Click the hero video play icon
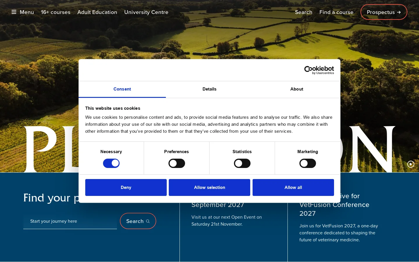419x262 pixels. 411,164
